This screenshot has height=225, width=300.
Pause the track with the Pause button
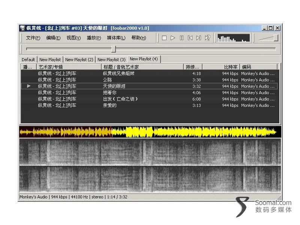pos(181,38)
